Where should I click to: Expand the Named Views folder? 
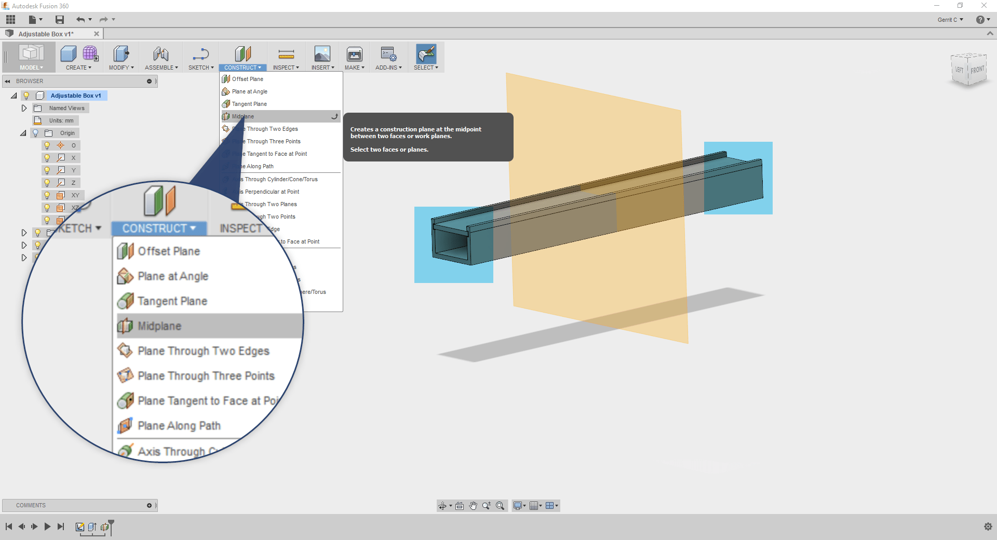[24, 108]
